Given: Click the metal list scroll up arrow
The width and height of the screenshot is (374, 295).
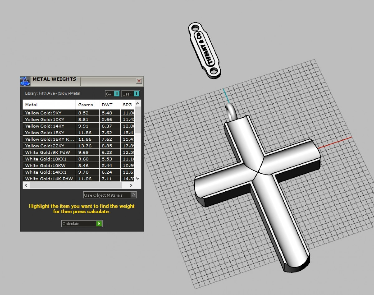Looking at the screenshot, I should pyautogui.click(x=138, y=103).
